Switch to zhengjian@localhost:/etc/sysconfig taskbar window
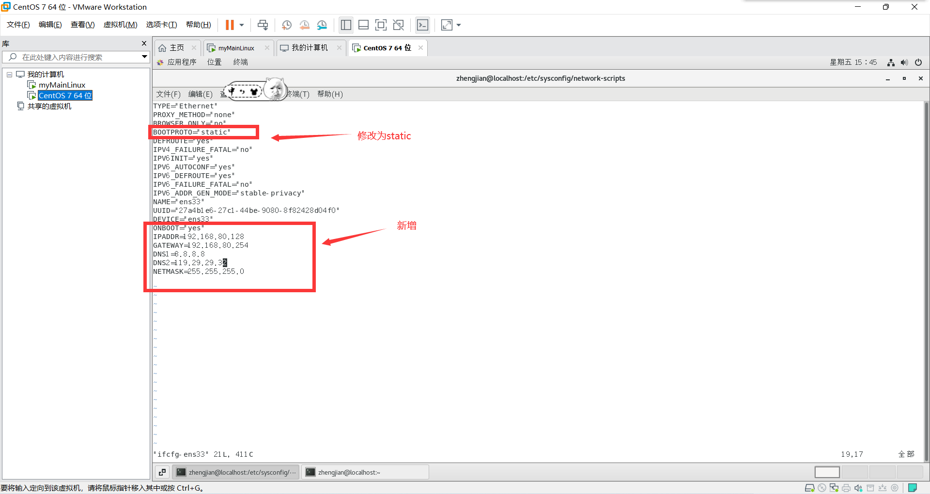This screenshot has height=494, width=930. pos(236,472)
